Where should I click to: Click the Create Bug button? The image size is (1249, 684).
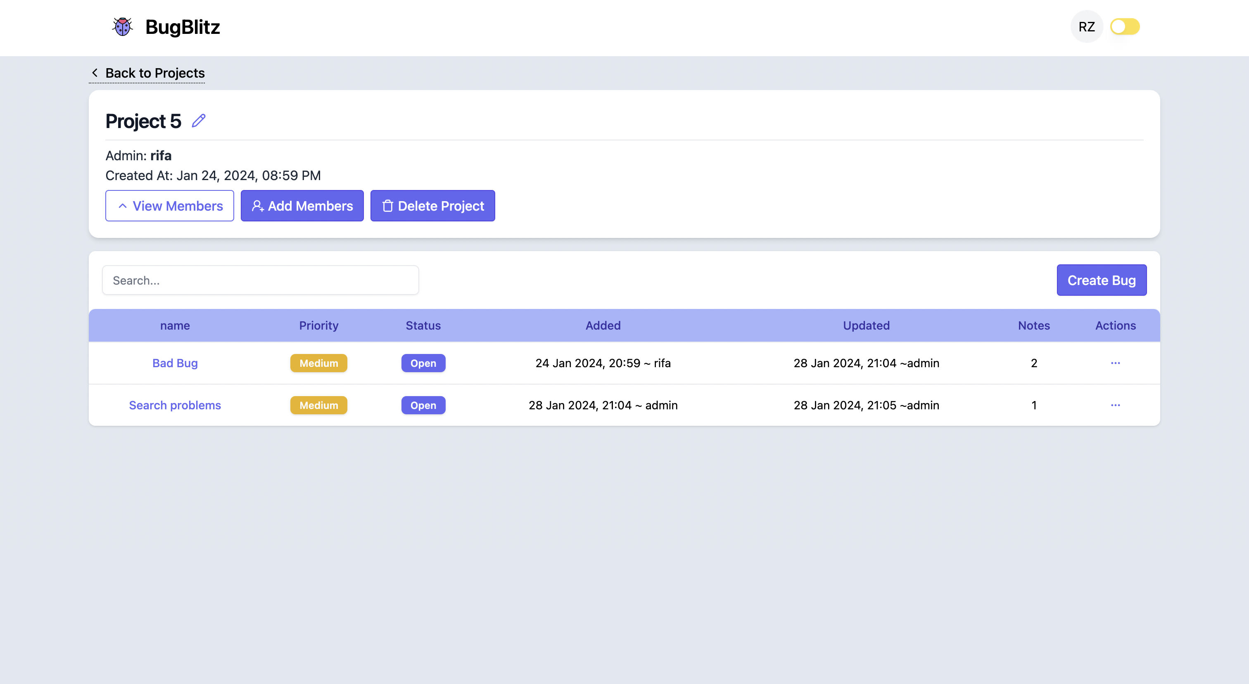(x=1101, y=280)
